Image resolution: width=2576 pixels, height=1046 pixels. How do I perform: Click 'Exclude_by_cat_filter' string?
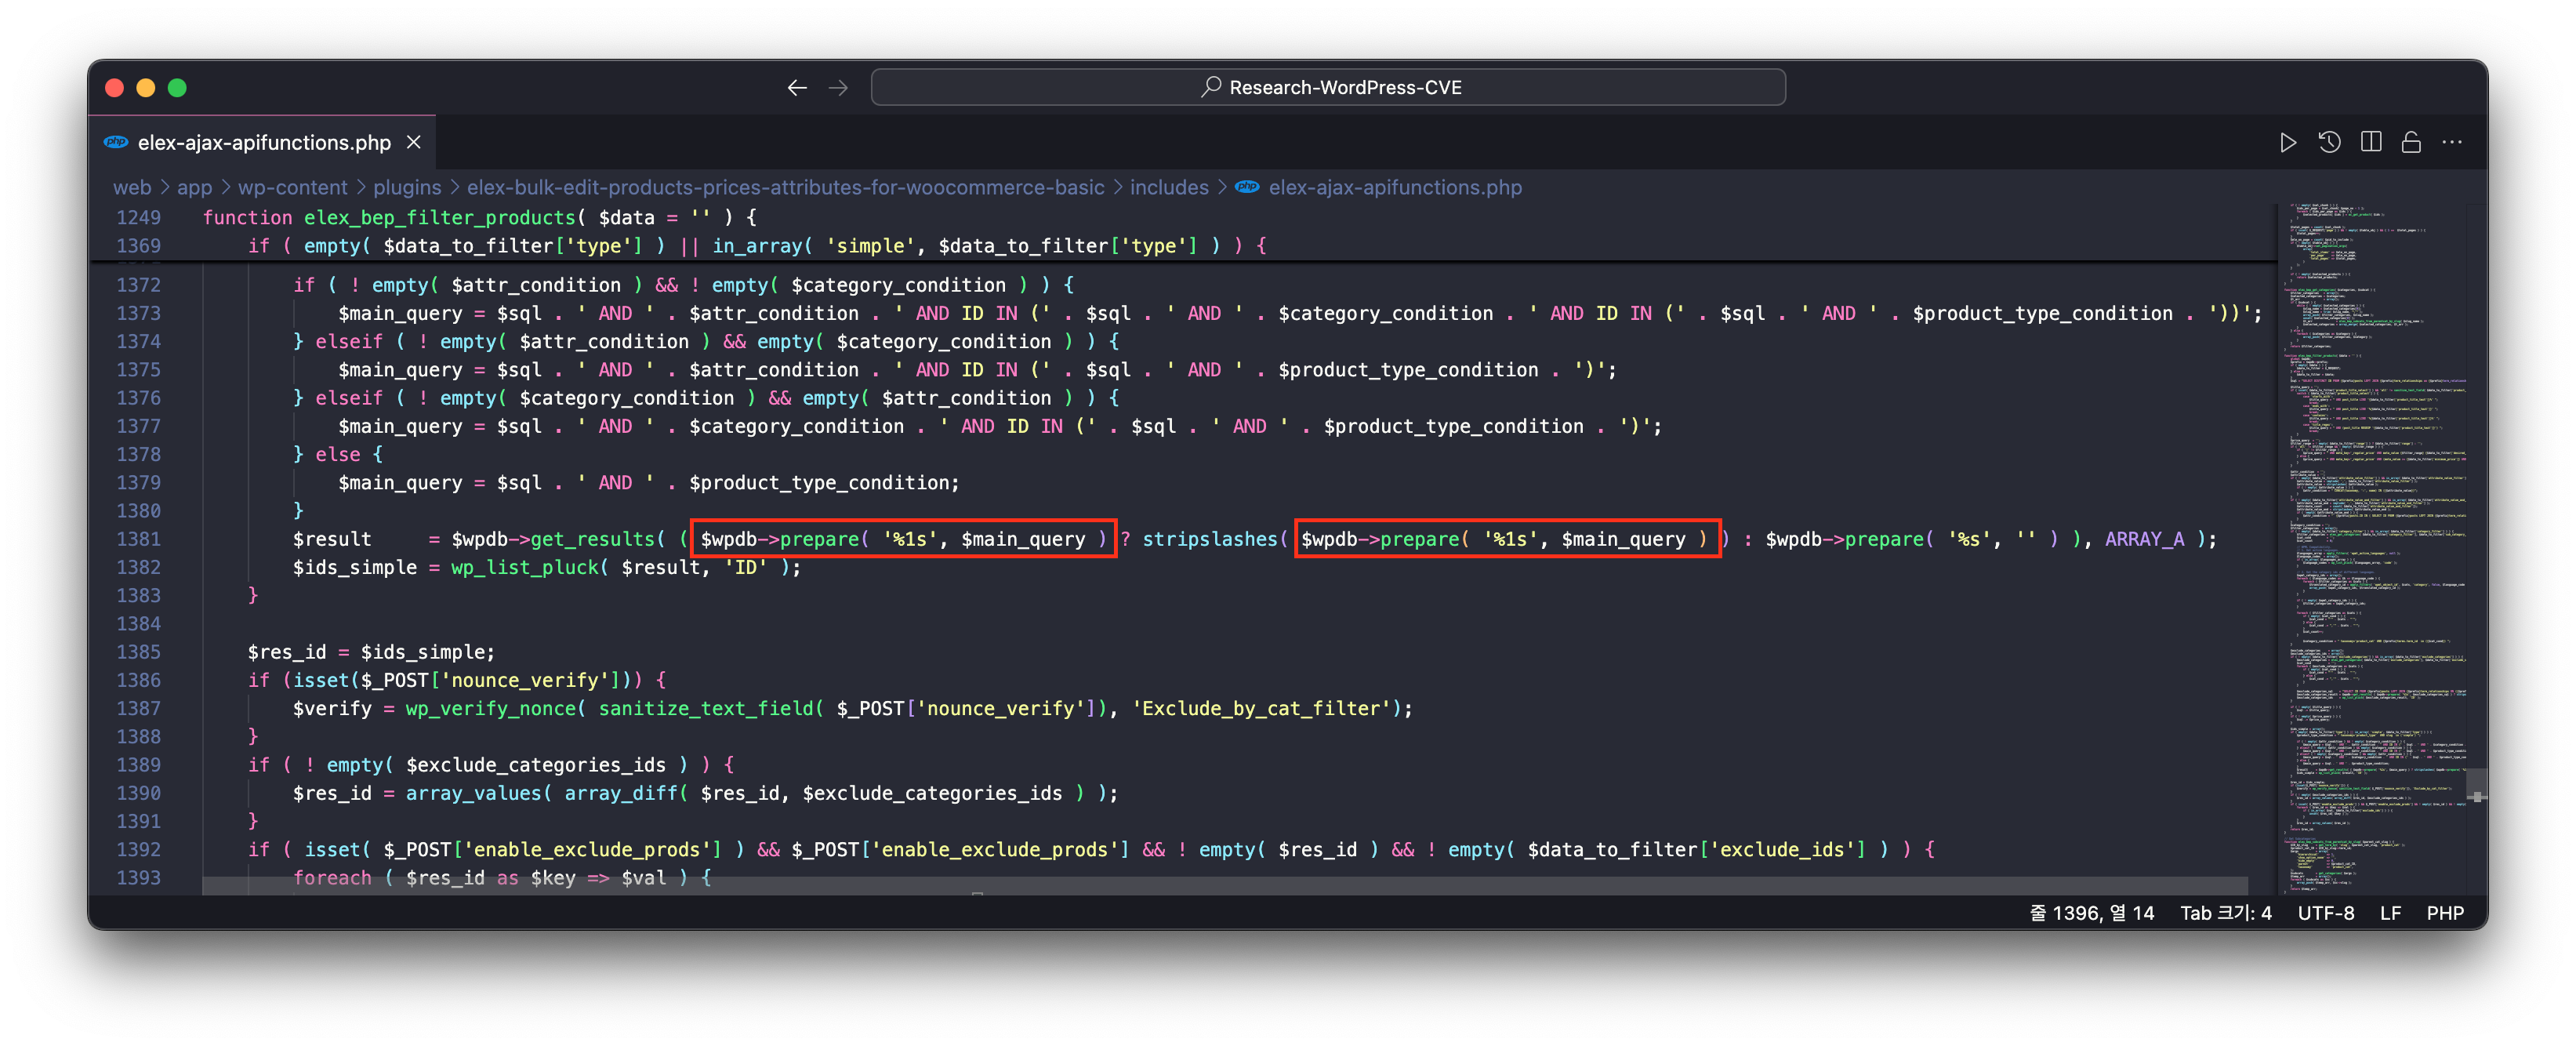[x=1261, y=708]
